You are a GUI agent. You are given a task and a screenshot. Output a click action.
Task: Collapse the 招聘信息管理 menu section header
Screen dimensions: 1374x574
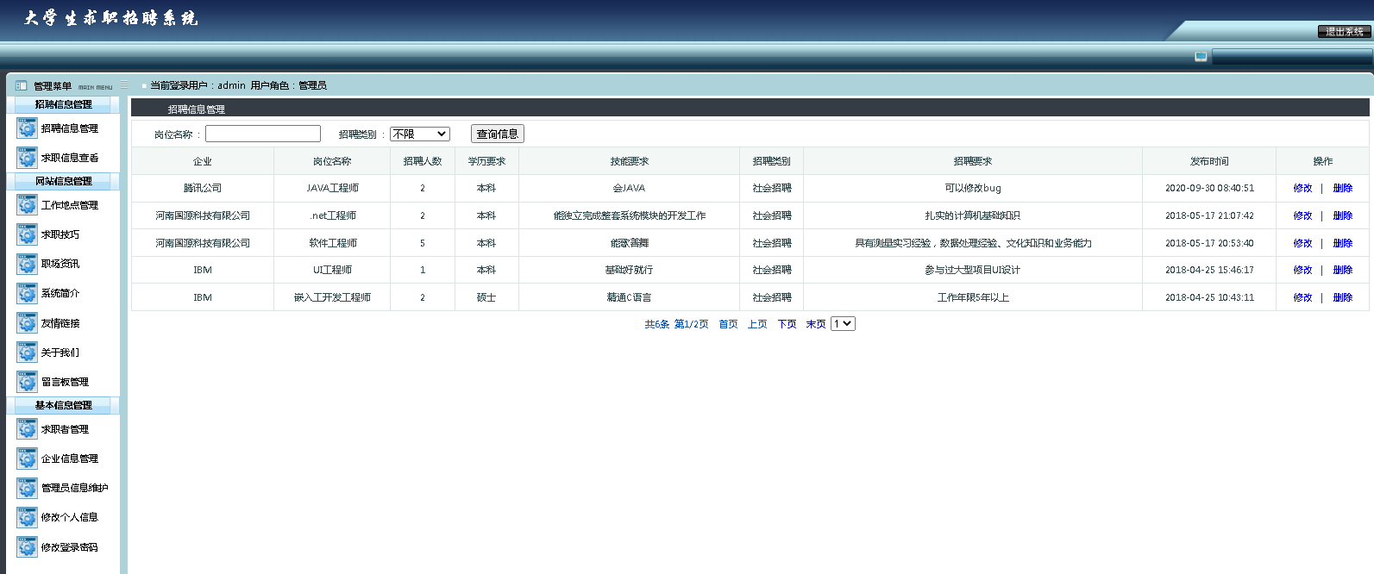tap(63, 104)
